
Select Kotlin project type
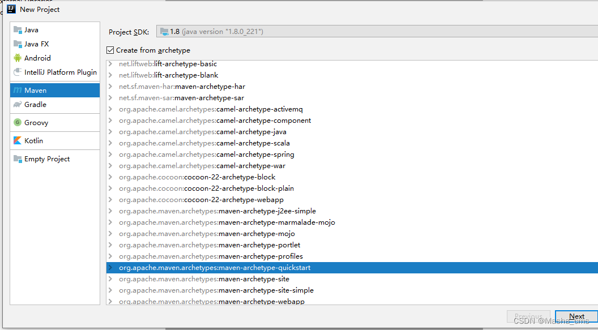pyautogui.click(x=55, y=140)
